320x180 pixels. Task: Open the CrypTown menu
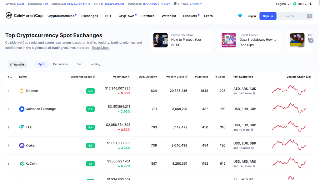coord(127,16)
